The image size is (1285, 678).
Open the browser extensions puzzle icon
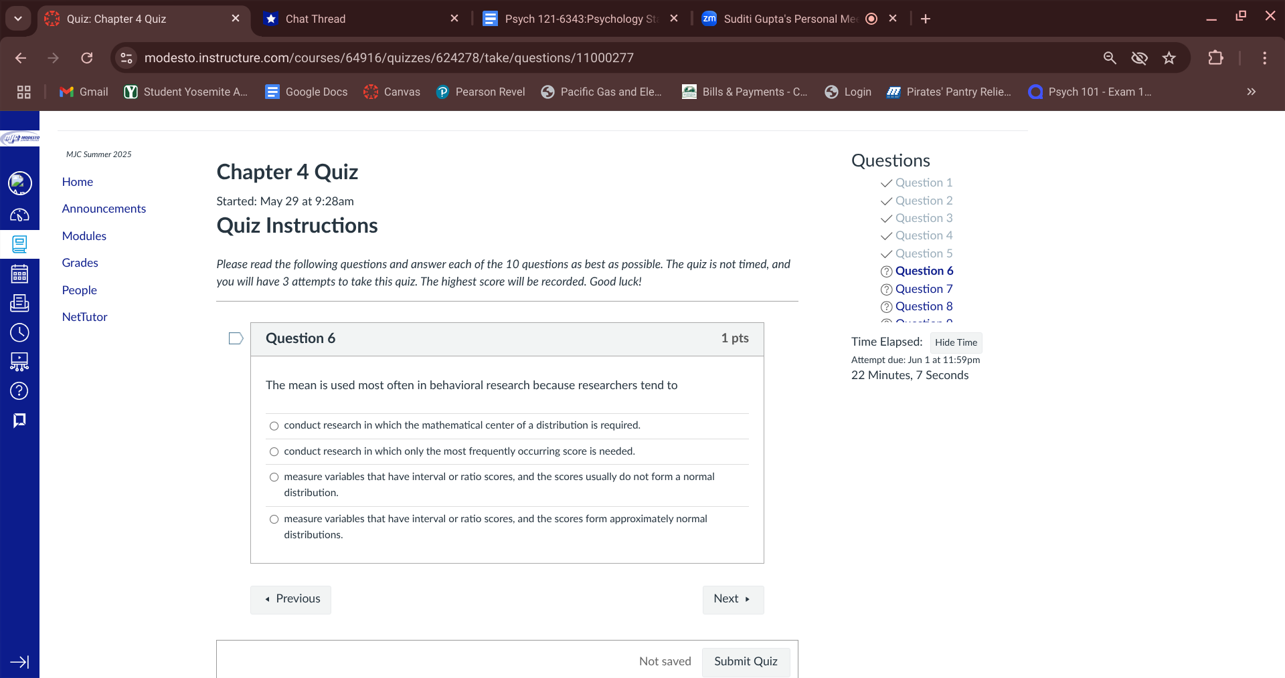1215,58
